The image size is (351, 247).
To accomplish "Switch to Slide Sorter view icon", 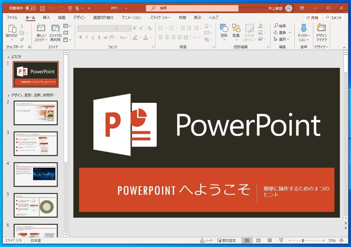I will (258, 240).
